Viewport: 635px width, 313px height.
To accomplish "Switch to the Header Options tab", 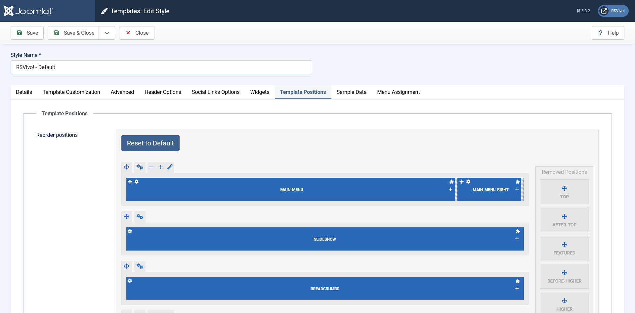I will tap(163, 92).
